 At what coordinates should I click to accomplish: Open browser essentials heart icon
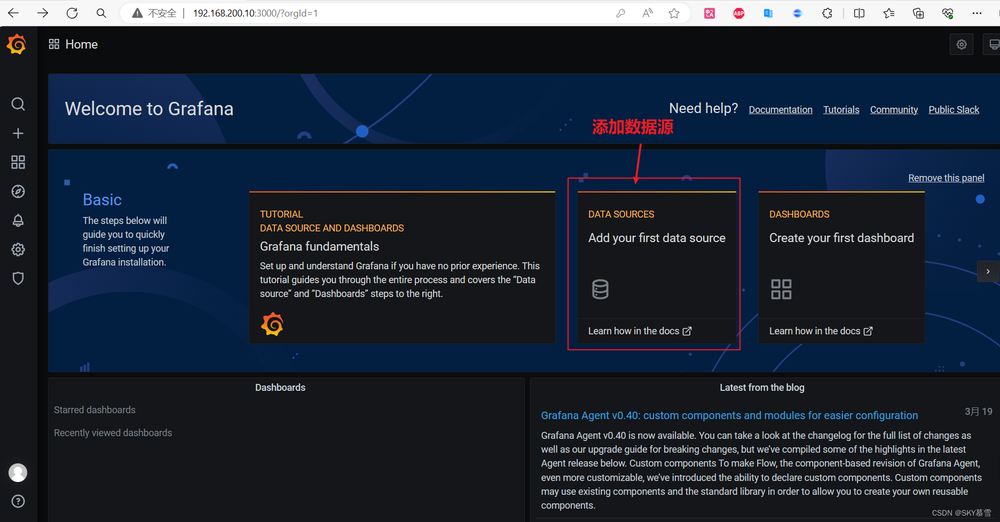[948, 13]
